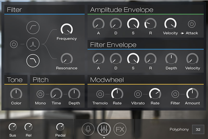Click the Modwheel section heading

click(107, 80)
